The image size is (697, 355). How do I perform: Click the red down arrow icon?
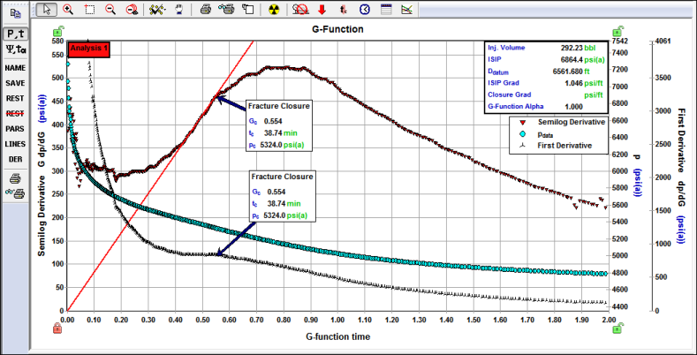click(322, 9)
